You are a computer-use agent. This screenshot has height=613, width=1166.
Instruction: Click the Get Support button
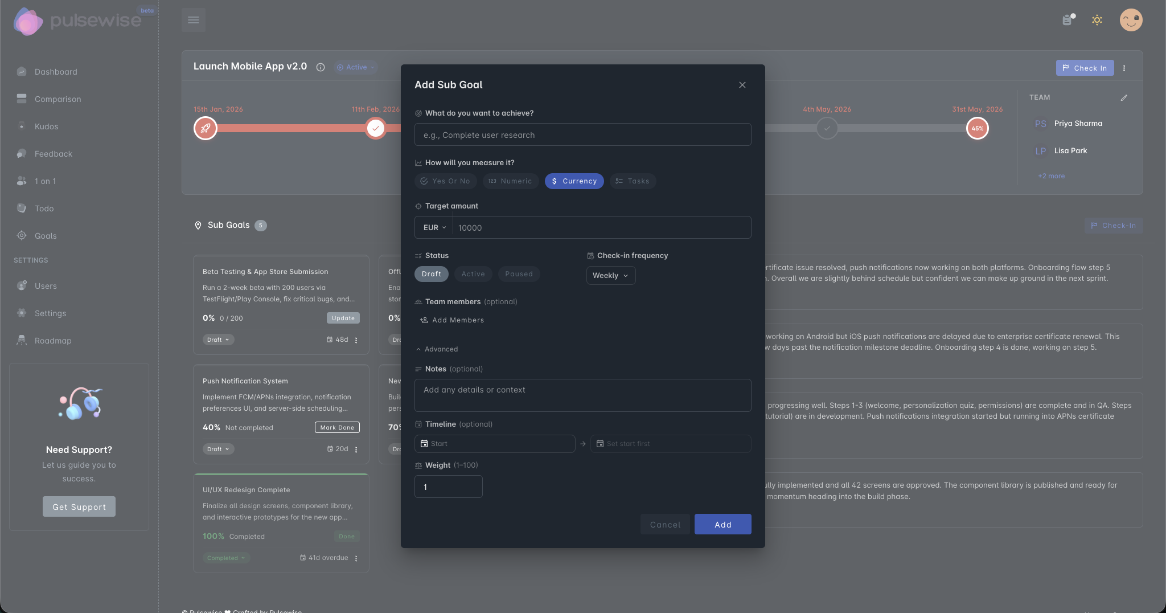click(x=79, y=506)
